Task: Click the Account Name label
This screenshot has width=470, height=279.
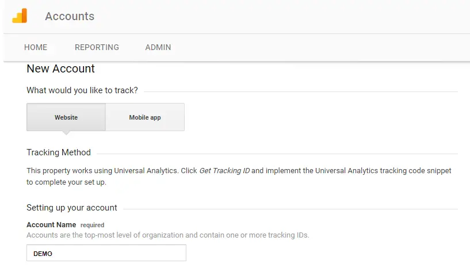Action: click(51, 225)
